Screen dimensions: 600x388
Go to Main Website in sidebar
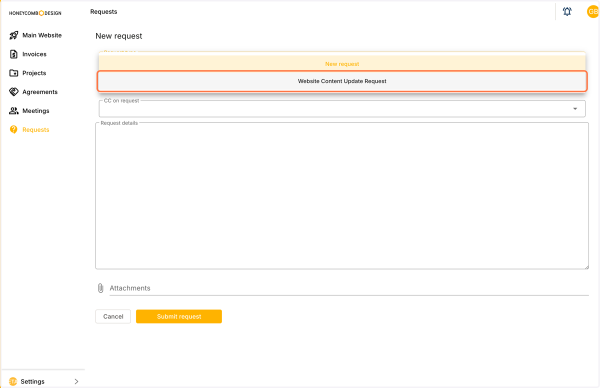click(42, 35)
